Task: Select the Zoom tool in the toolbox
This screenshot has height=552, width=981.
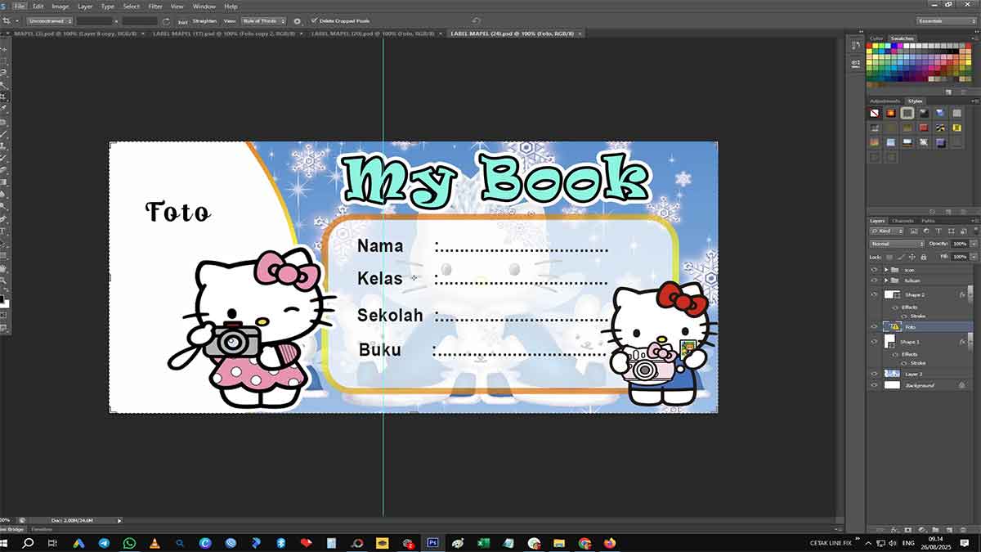Action: (x=5, y=280)
